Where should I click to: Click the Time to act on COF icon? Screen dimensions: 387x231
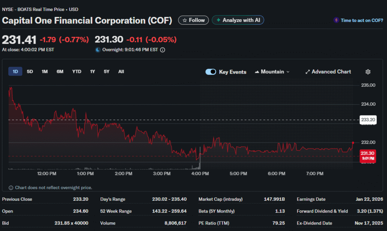[336, 20]
